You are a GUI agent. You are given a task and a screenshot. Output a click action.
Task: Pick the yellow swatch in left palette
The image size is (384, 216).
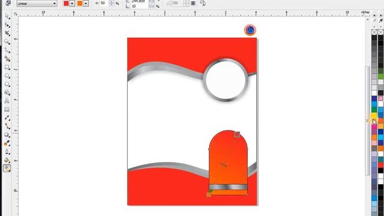(374, 115)
